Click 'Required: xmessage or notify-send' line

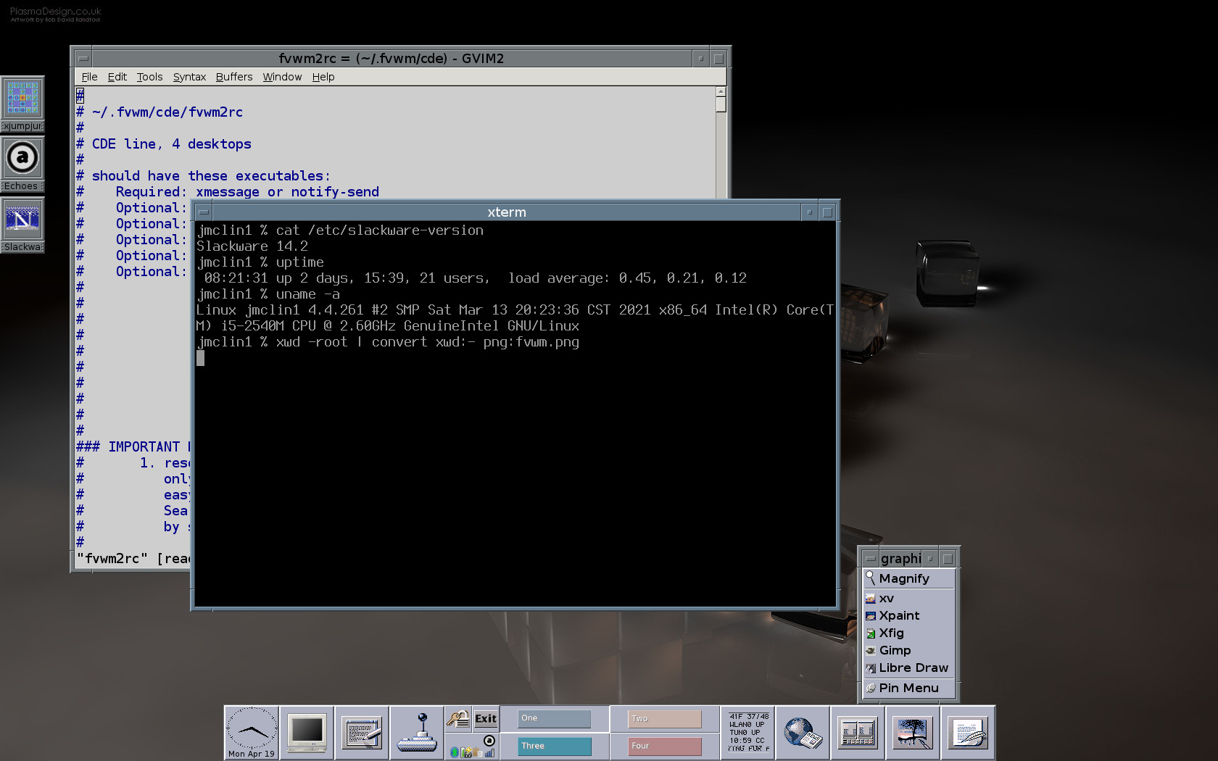tap(247, 192)
